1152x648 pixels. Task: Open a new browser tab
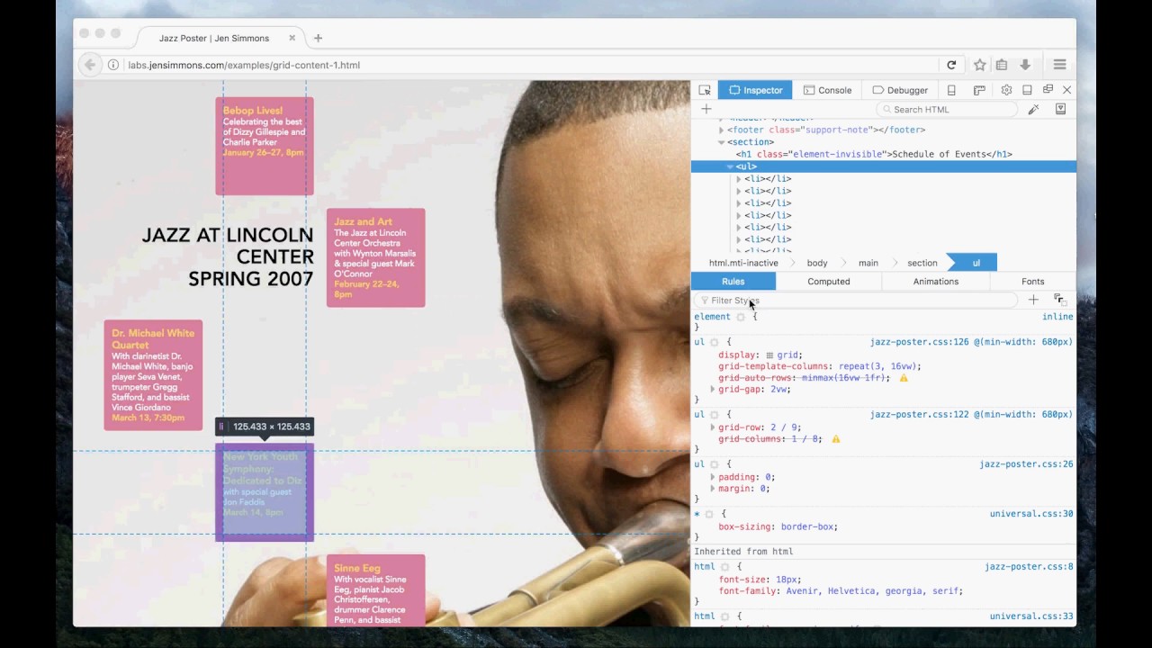pyautogui.click(x=318, y=38)
